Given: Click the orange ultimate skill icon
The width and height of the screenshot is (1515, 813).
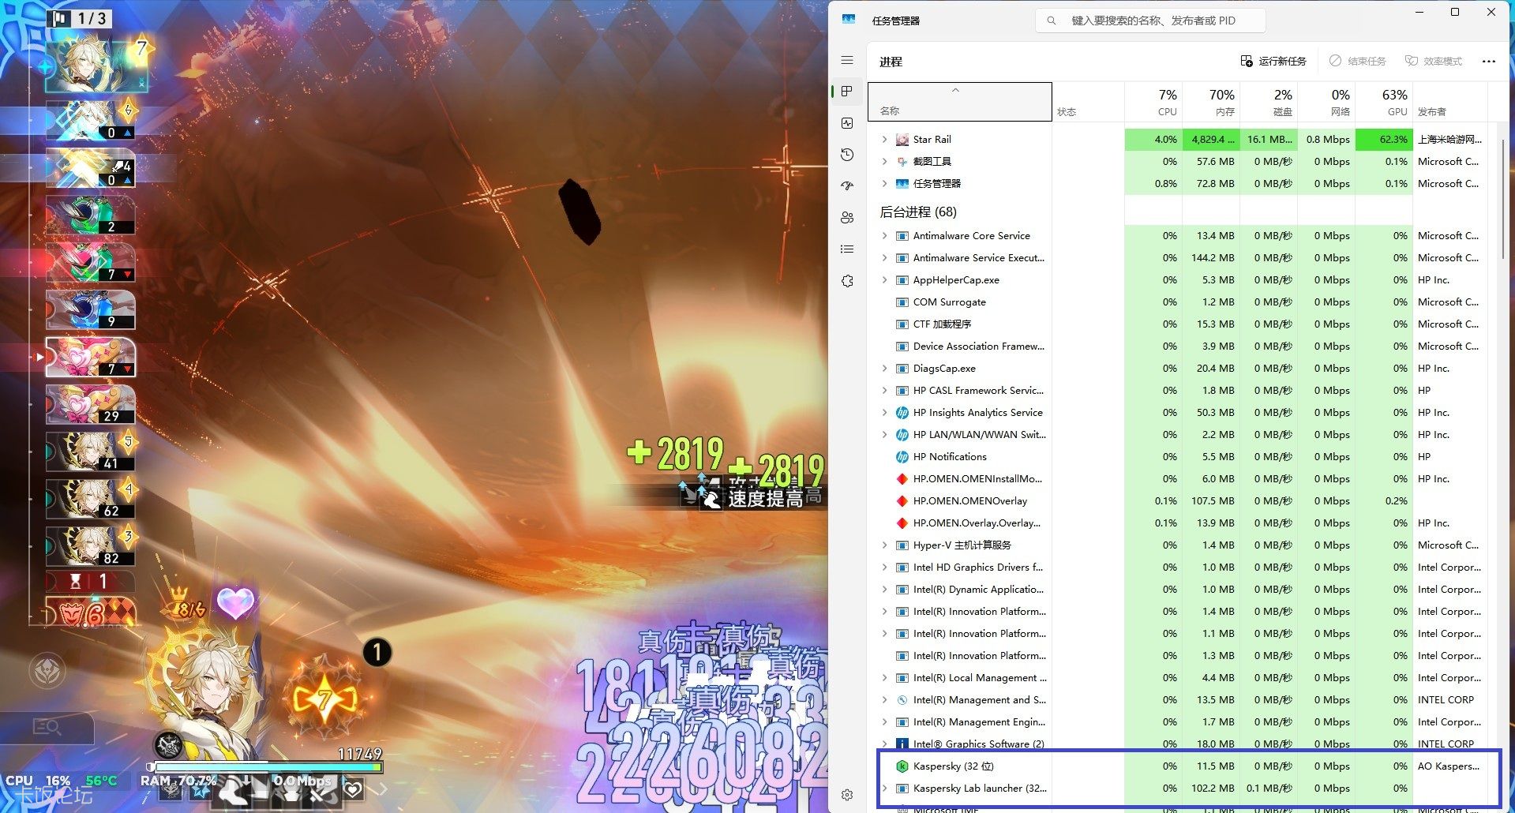Looking at the screenshot, I should pyautogui.click(x=324, y=698).
